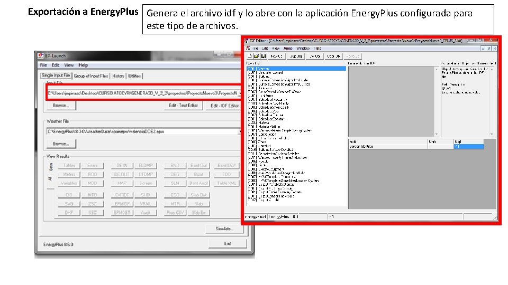Open the File menu in EP-Launch
508x285 pixels.
point(43,65)
